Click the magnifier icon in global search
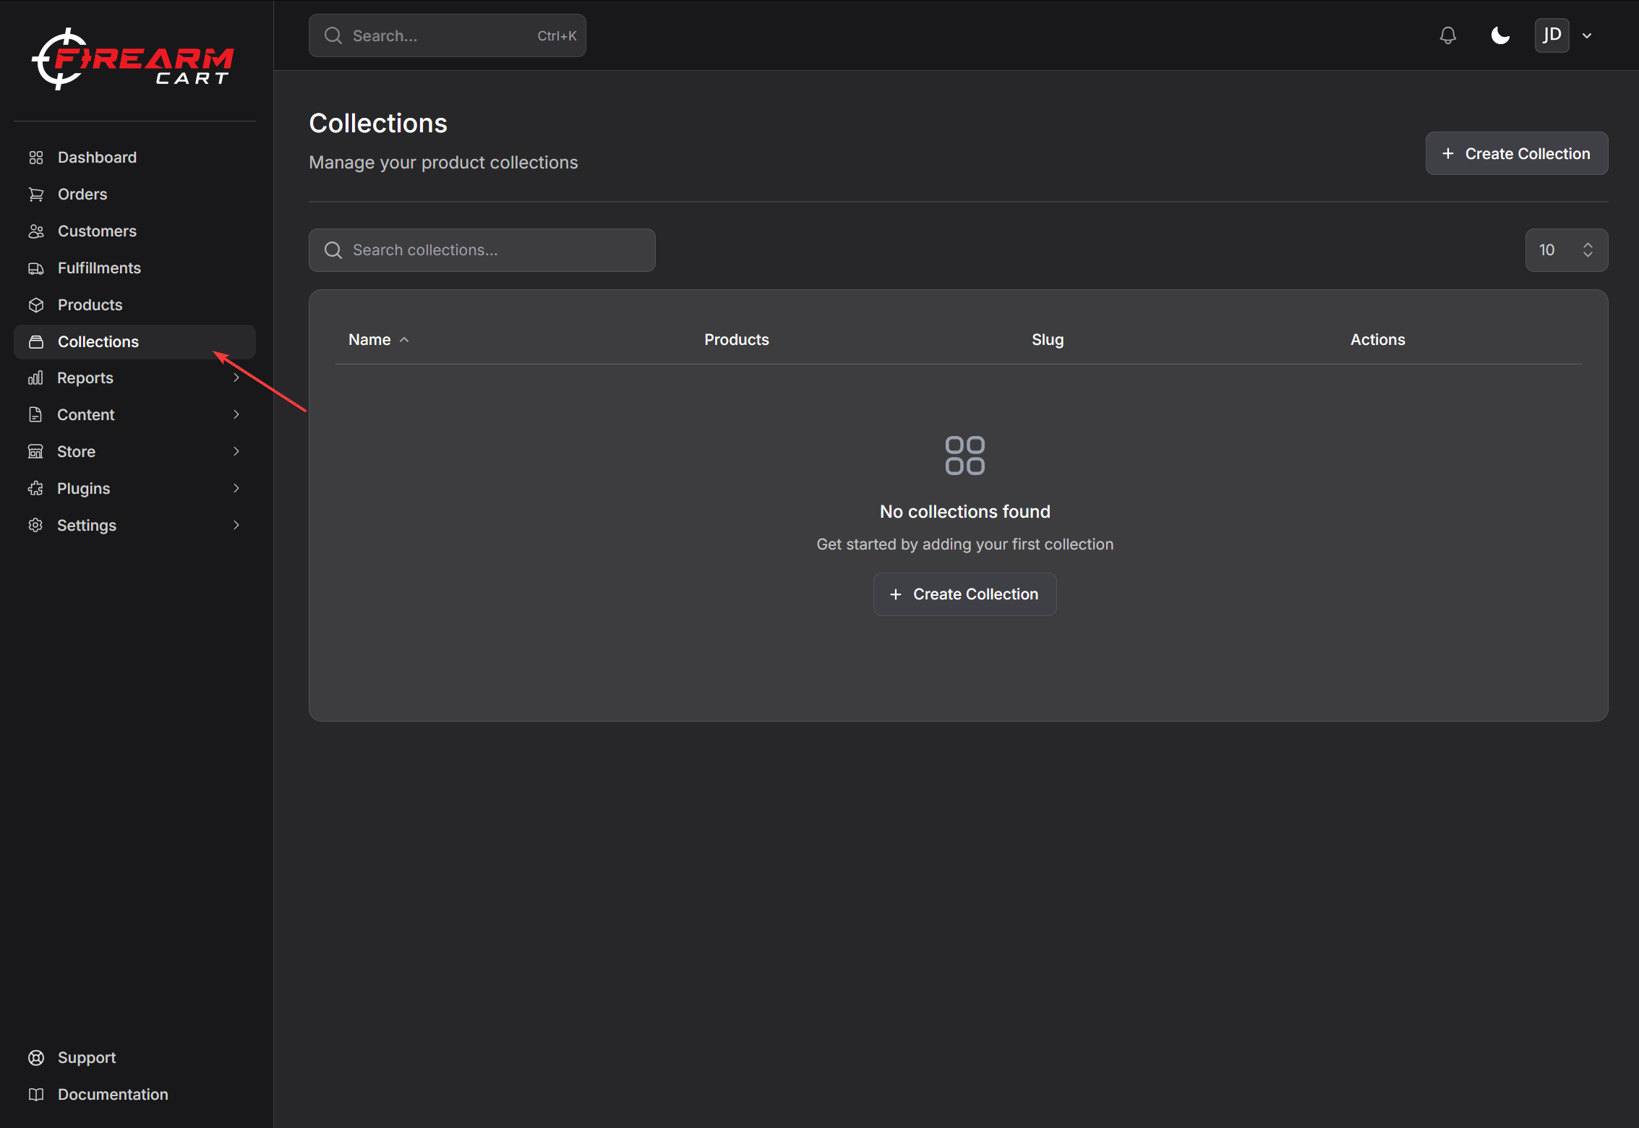The image size is (1639, 1128). click(x=333, y=35)
